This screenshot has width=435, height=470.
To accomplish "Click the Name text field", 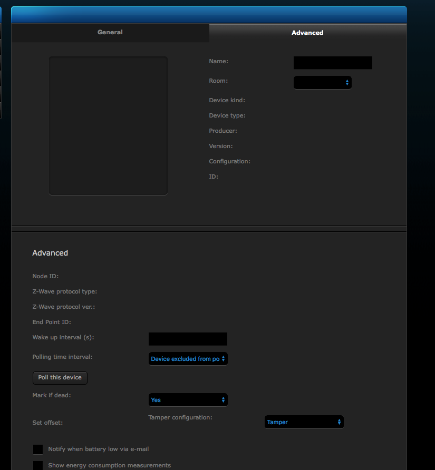I will pos(333,63).
